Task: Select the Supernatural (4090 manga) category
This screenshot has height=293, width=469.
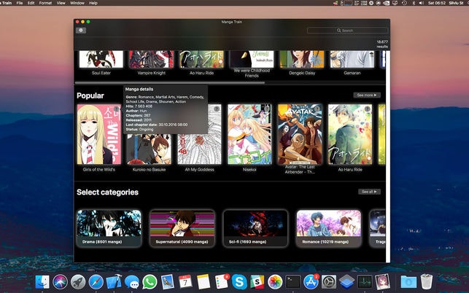Action: click(182, 228)
